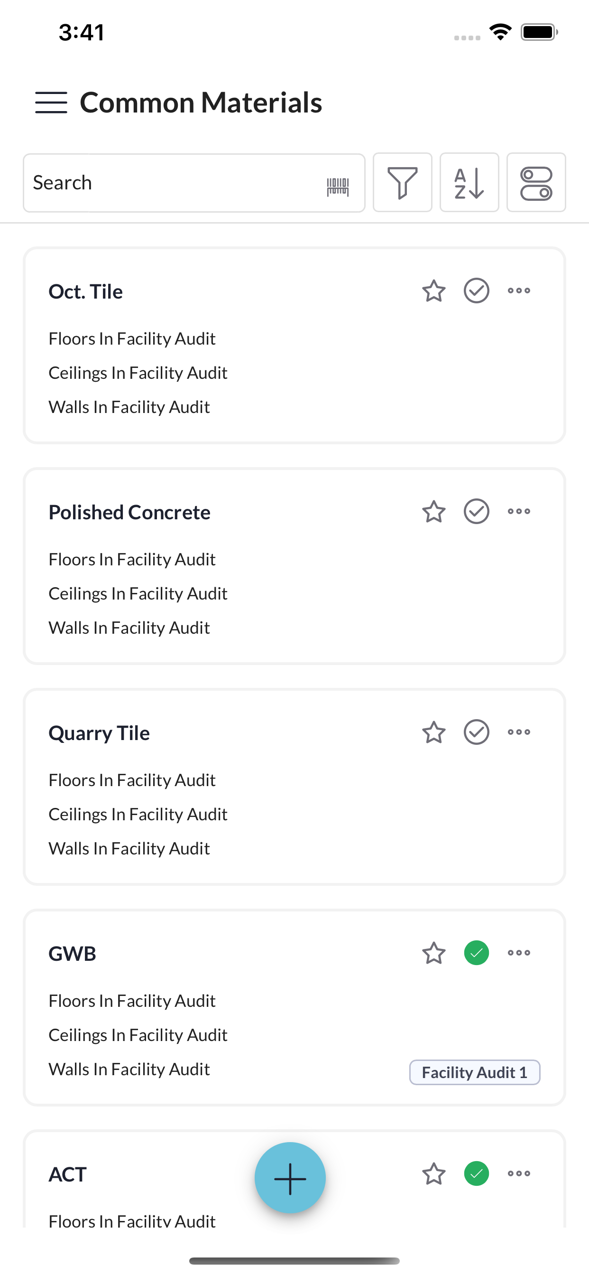Screen dimensions: 589x1276
Task: Star the GWB material
Action: (433, 953)
